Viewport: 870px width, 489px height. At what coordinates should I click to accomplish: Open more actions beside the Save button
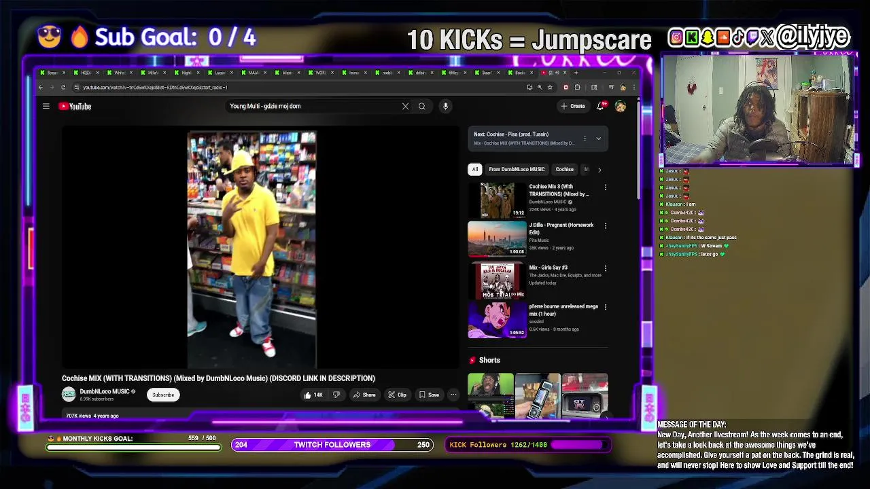453,395
